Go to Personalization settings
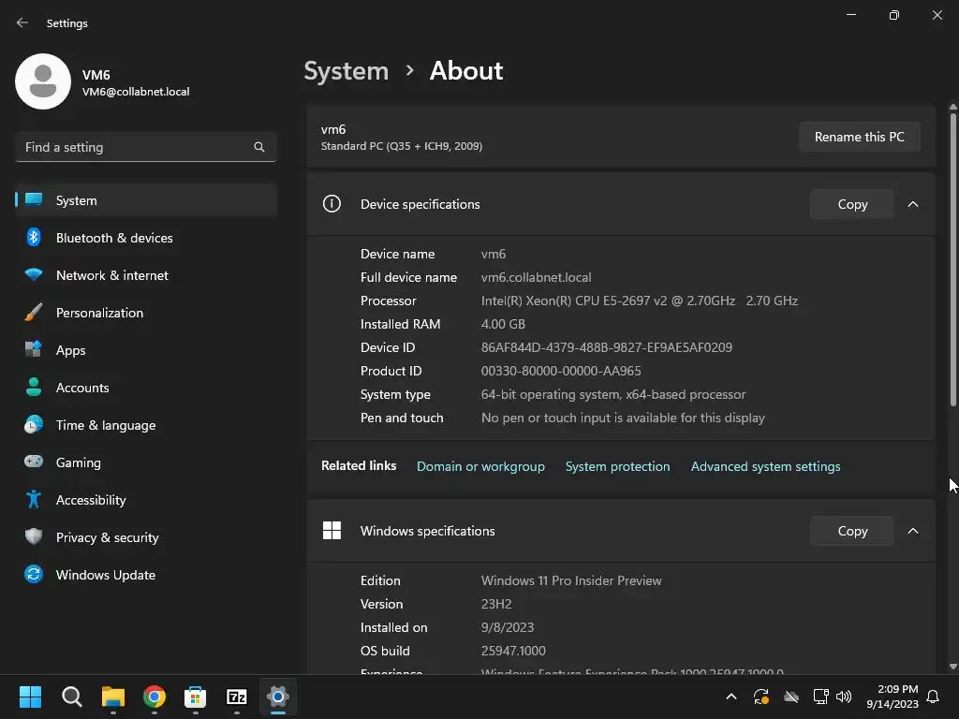The height and width of the screenshot is (719, 959). click(146, 313)
